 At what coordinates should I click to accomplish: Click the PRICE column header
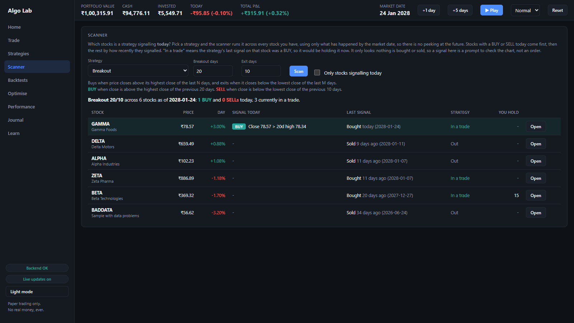point(188,112)
